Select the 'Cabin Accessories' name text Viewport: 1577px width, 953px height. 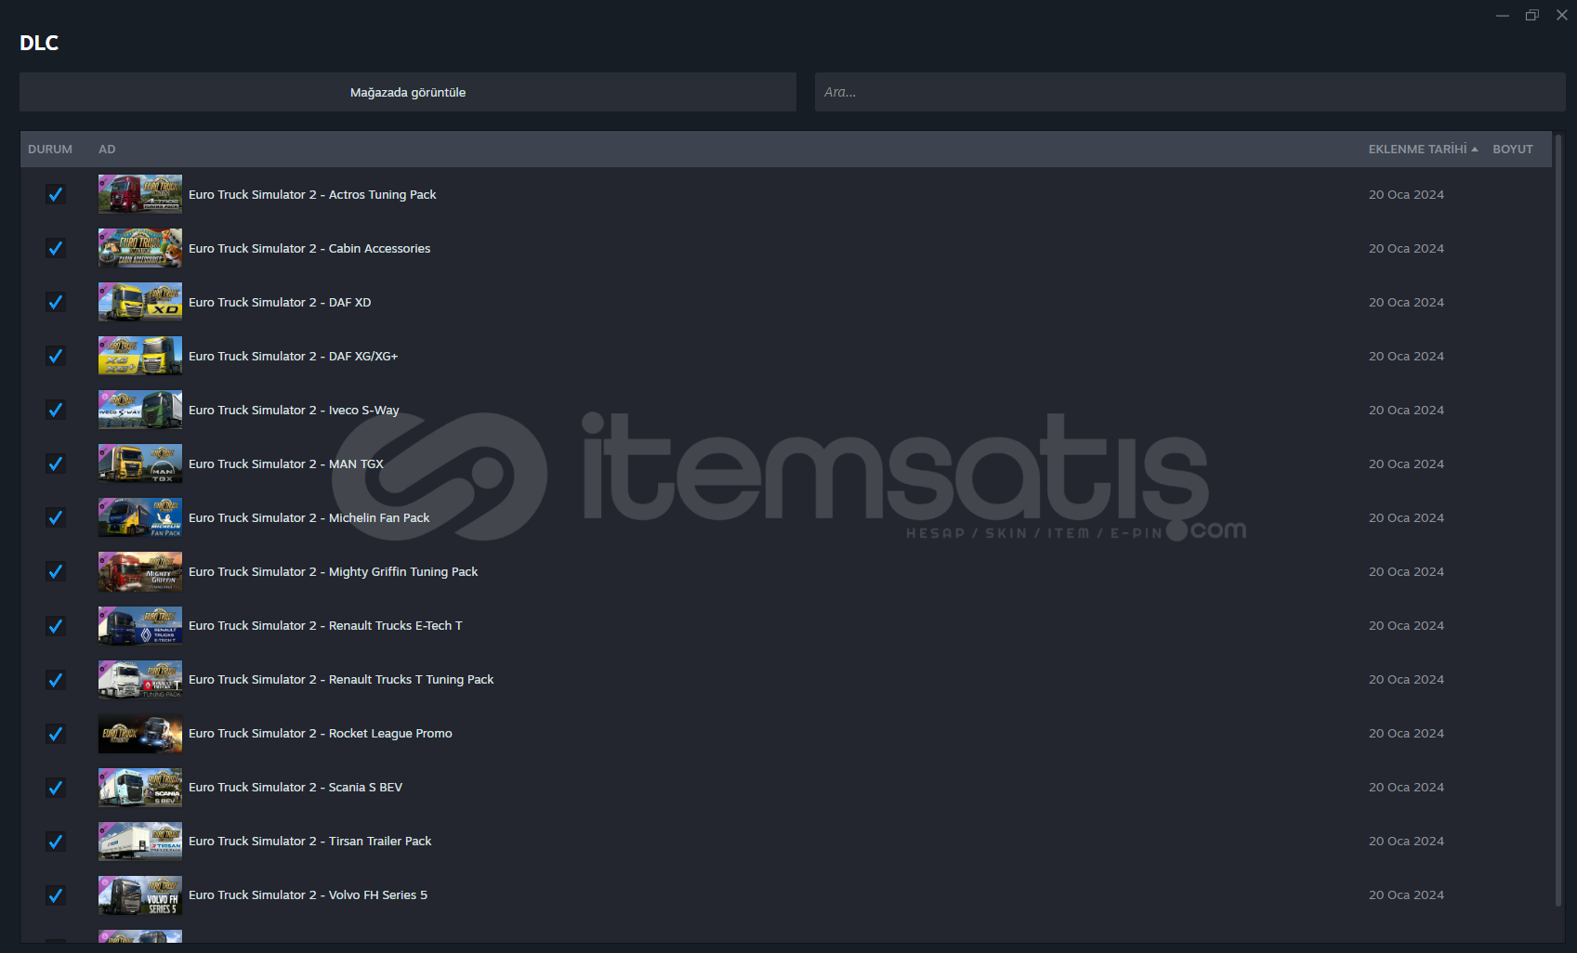(x=379, y=248)
